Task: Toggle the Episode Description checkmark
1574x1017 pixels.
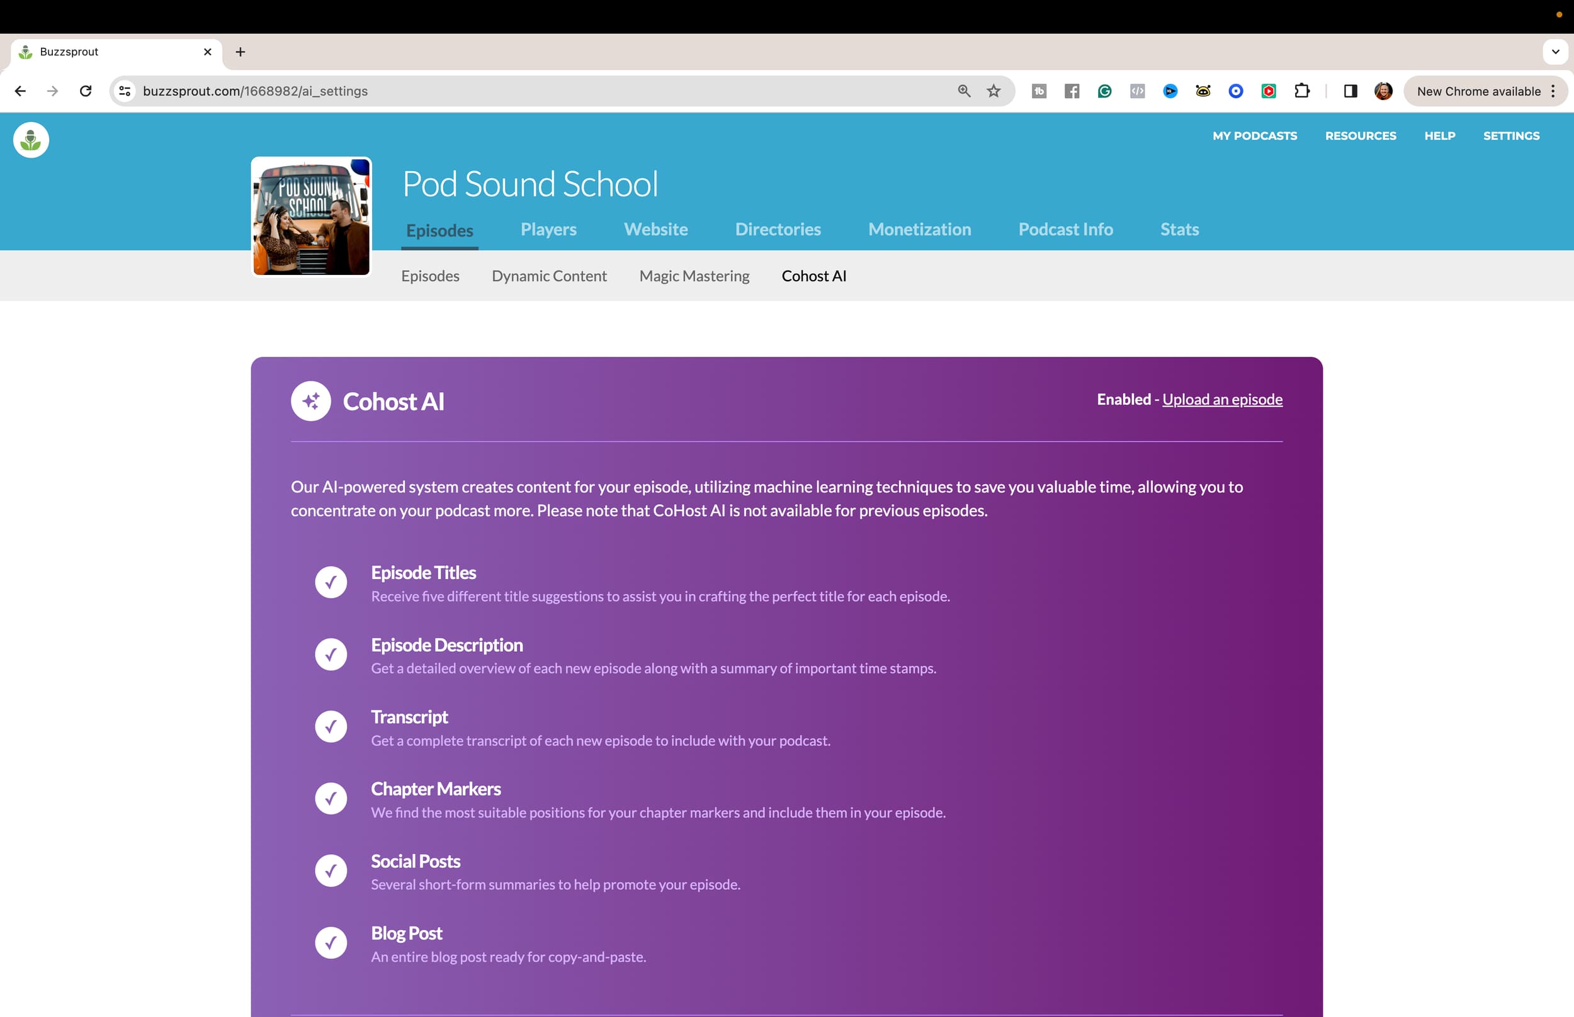Action: click(x=331, y=655)
